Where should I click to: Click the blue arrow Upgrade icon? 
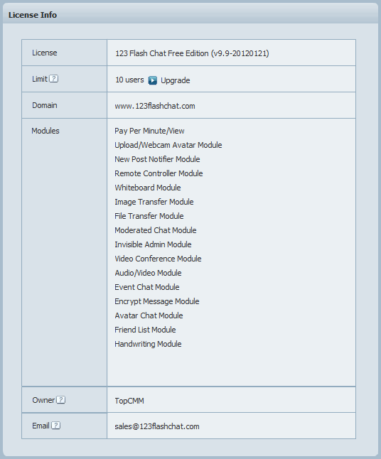click(x=153, y=80)
